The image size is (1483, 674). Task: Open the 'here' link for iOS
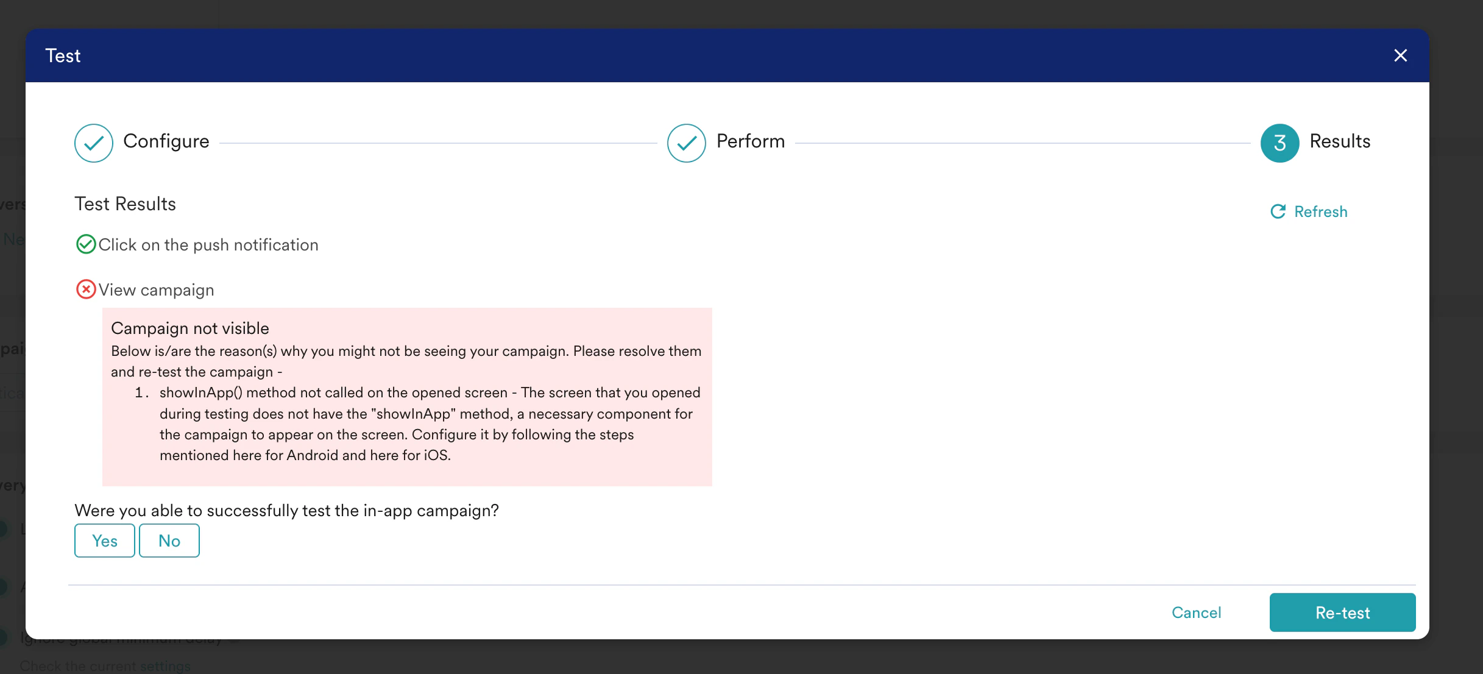[x=384, y=455]
